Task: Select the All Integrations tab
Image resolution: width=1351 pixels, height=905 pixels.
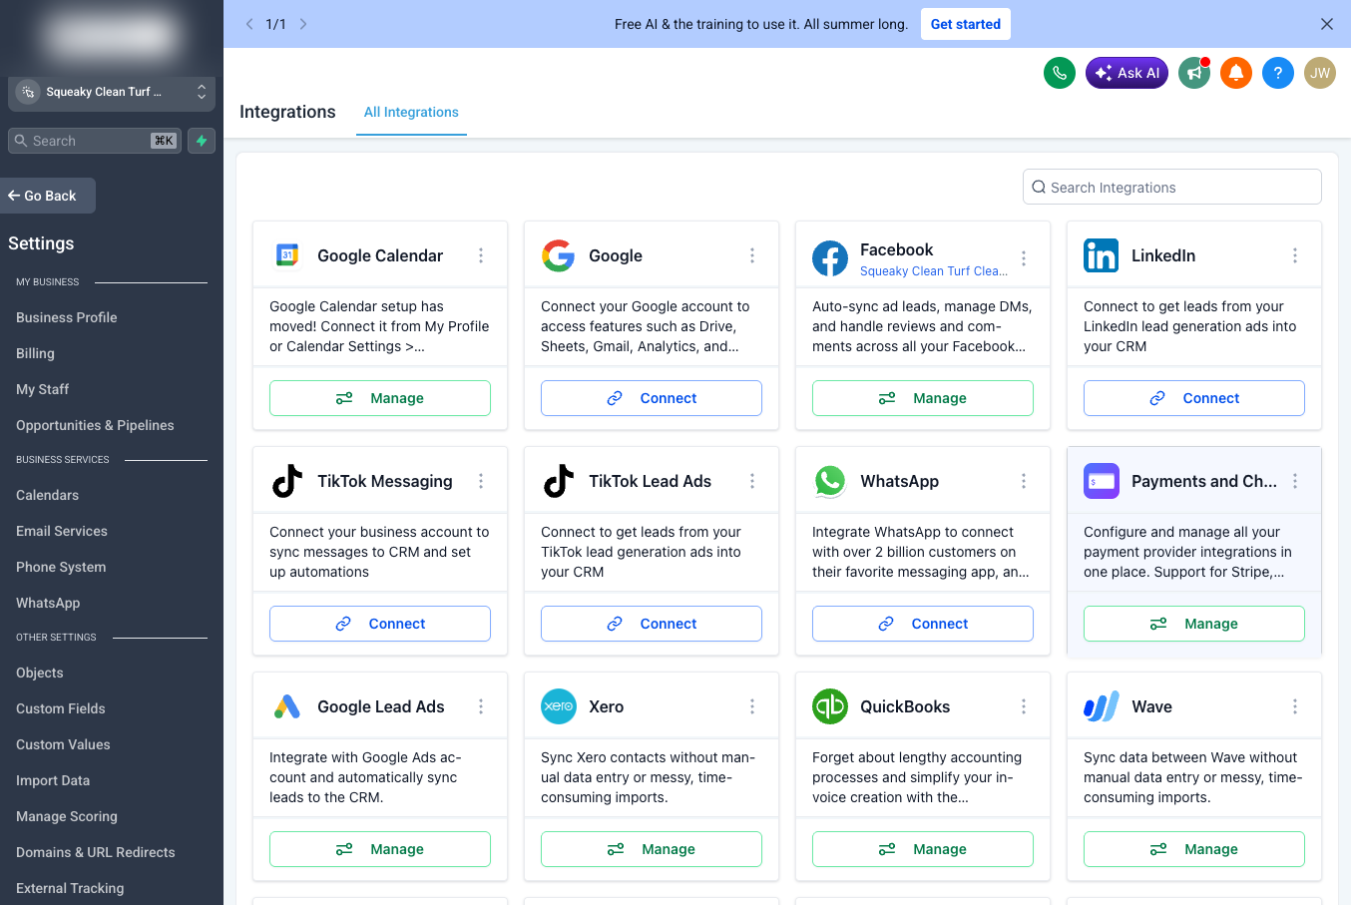Action: 411,112
